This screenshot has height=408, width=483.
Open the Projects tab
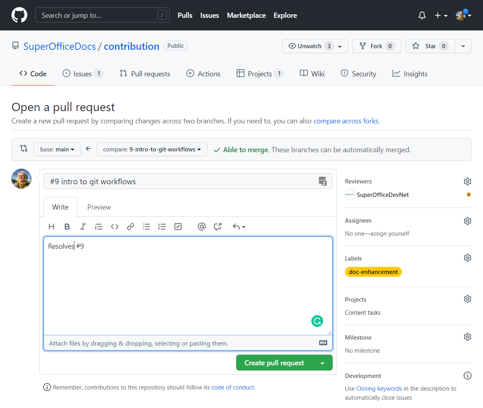click(260, 74)
